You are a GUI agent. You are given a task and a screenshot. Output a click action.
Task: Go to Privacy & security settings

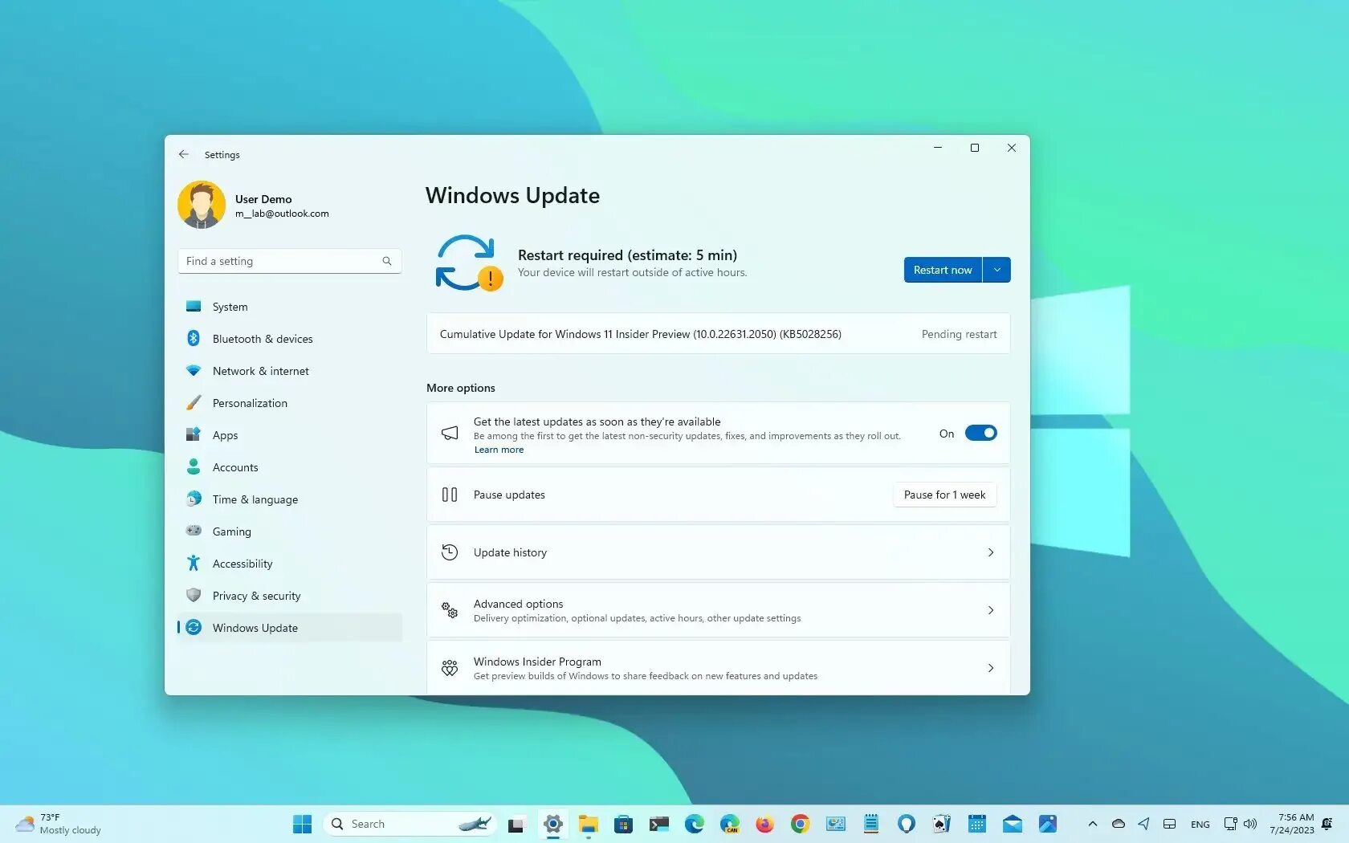[x=289, y=596]
